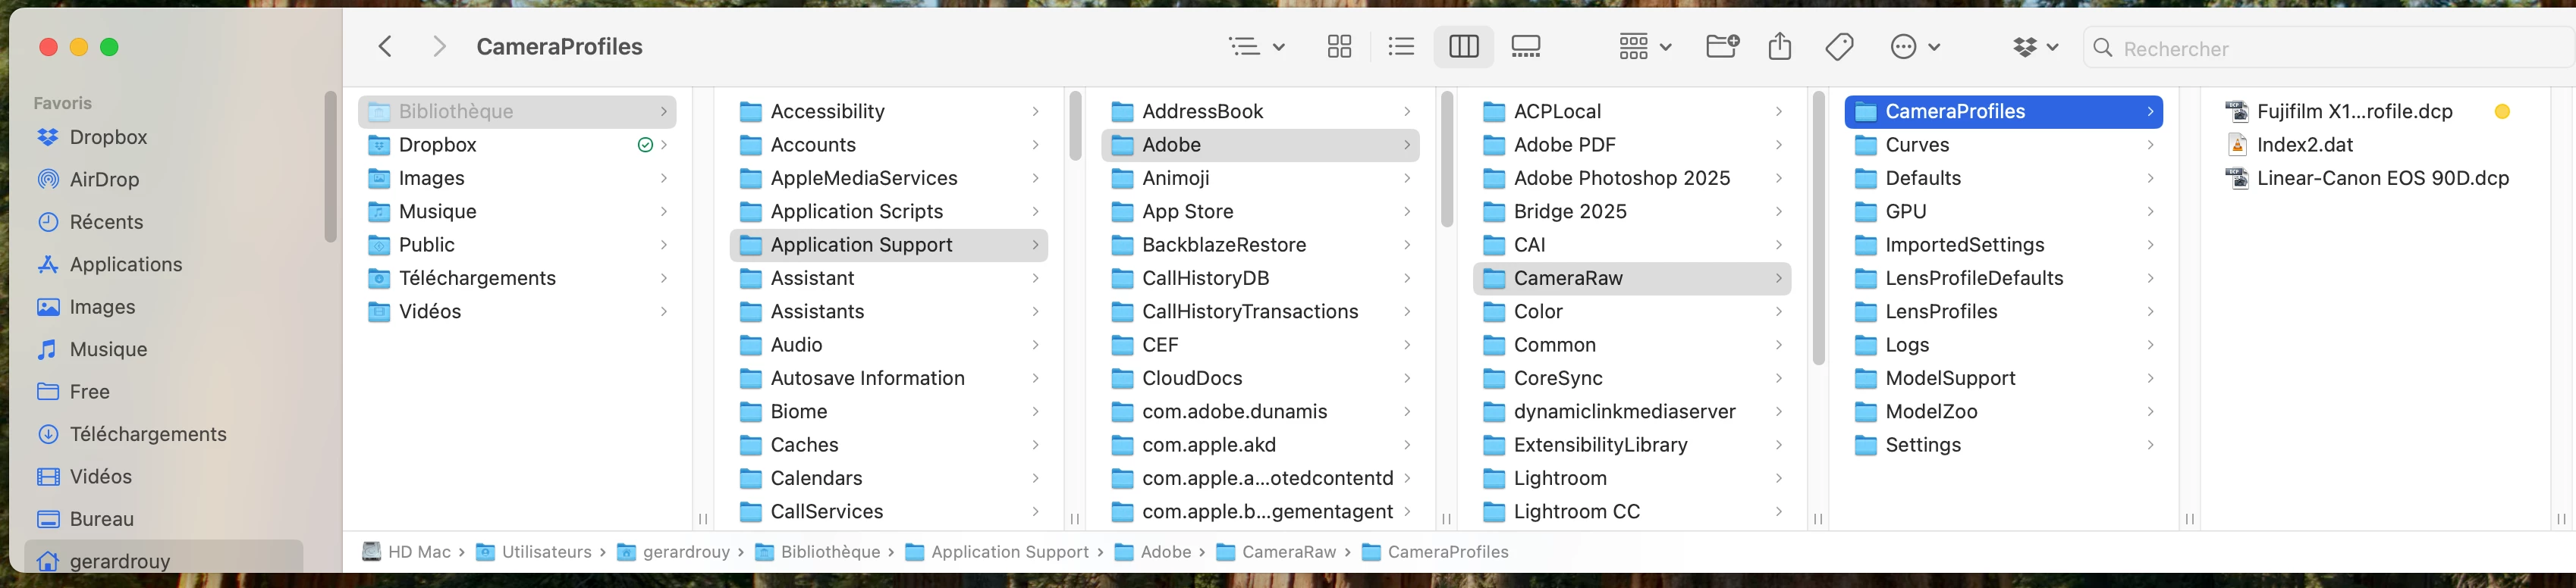Select the CameraProfiles folder
Screen dimensions: 2576x588
[x=2003, y=111]
